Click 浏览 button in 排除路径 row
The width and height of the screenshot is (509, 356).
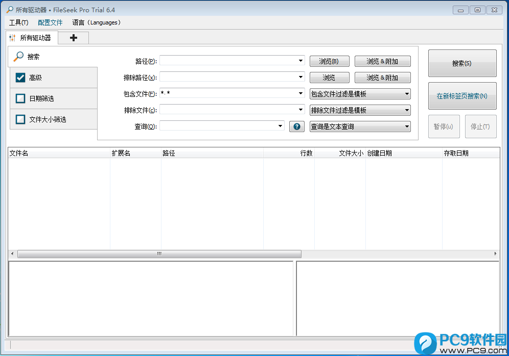[329, 78]
